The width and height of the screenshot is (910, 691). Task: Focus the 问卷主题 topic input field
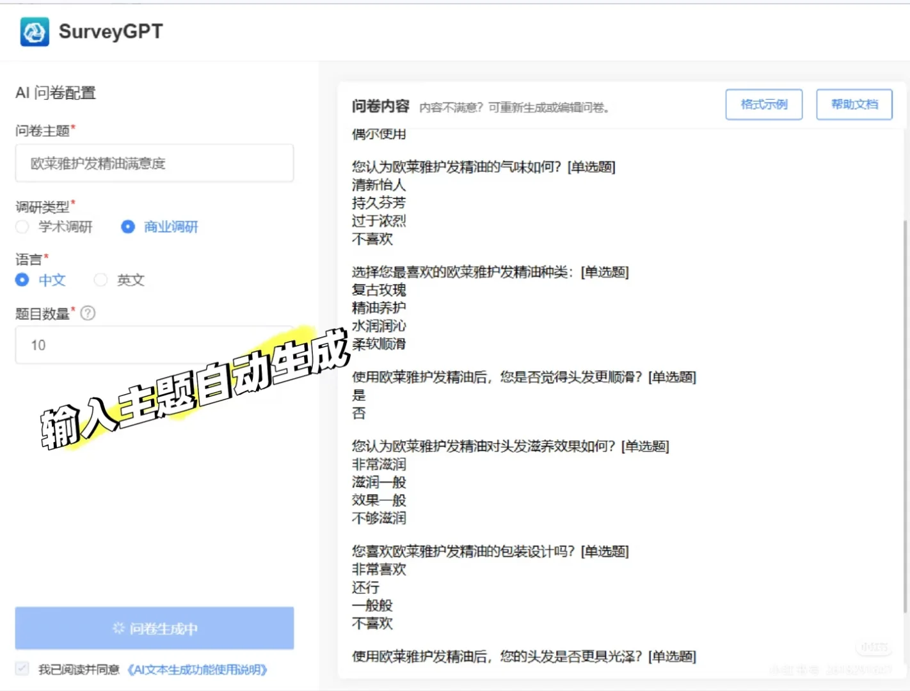pyautogui.click(x=155, y=163)
